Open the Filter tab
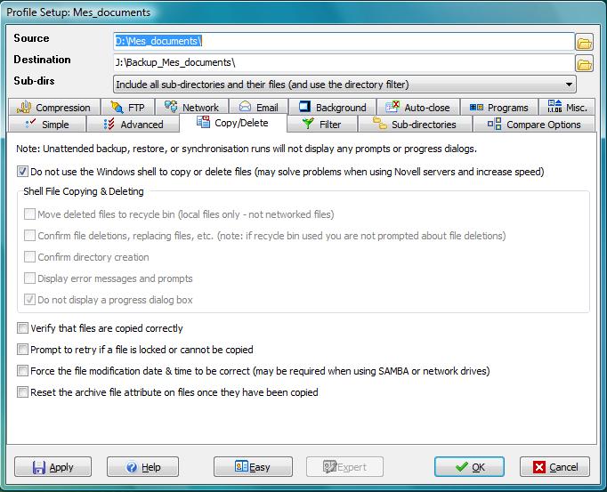Image resolution: width=607 pixels, height=492 pixels. tap(321, 125)
